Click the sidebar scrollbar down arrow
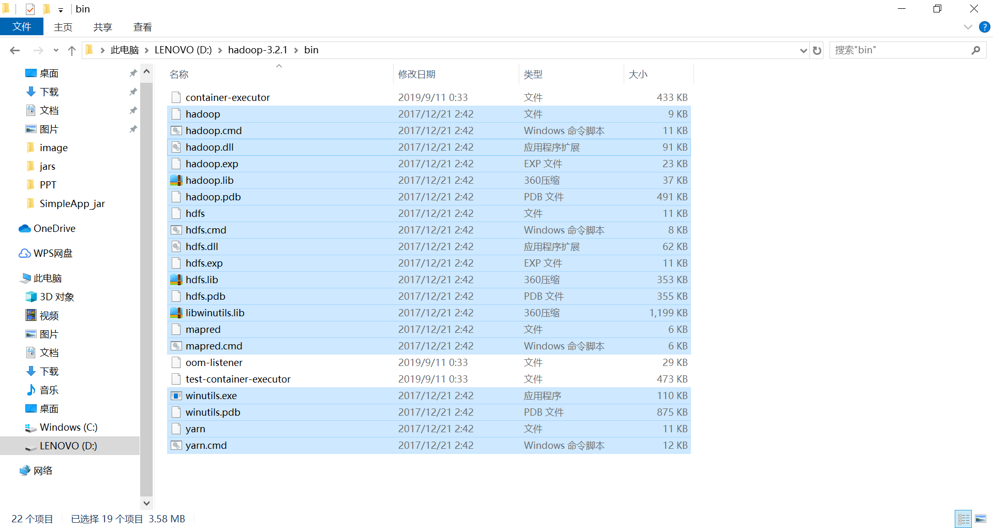Viewport: 993px width, 528px height. (146, 503)
